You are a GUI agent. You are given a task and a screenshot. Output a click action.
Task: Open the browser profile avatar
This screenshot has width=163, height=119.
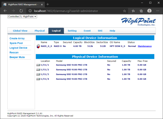click(x=149, y=11)
